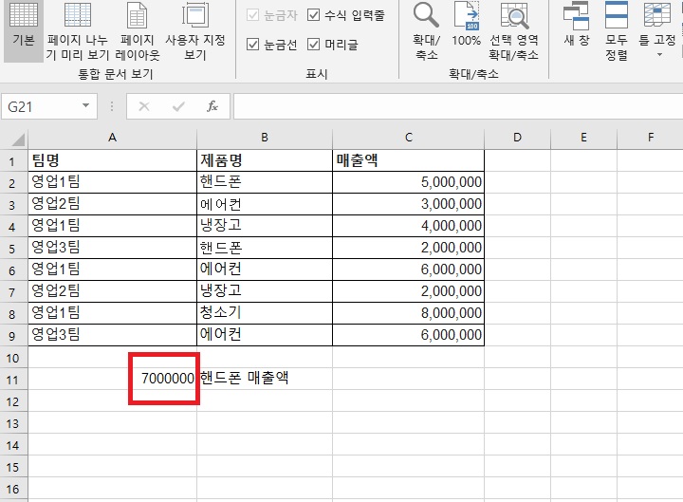Toggle 눈금선 gridlines checkbox
The height and width of the screenshot is (502, 683).
(x=252, y=44)
